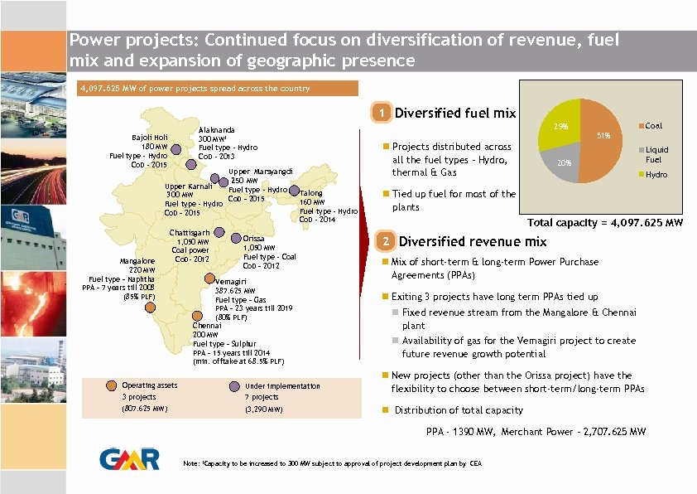Select the Bajoli Holi hydro project marker
The width and height of the screenshot is (697, 494).
tap(177, 149)
